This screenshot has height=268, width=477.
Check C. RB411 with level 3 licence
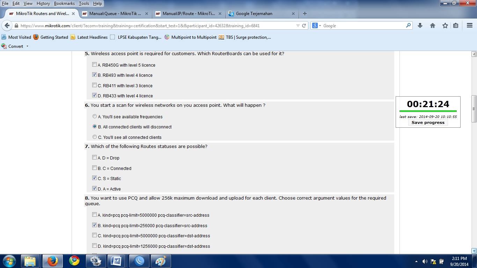coord(95,85)
